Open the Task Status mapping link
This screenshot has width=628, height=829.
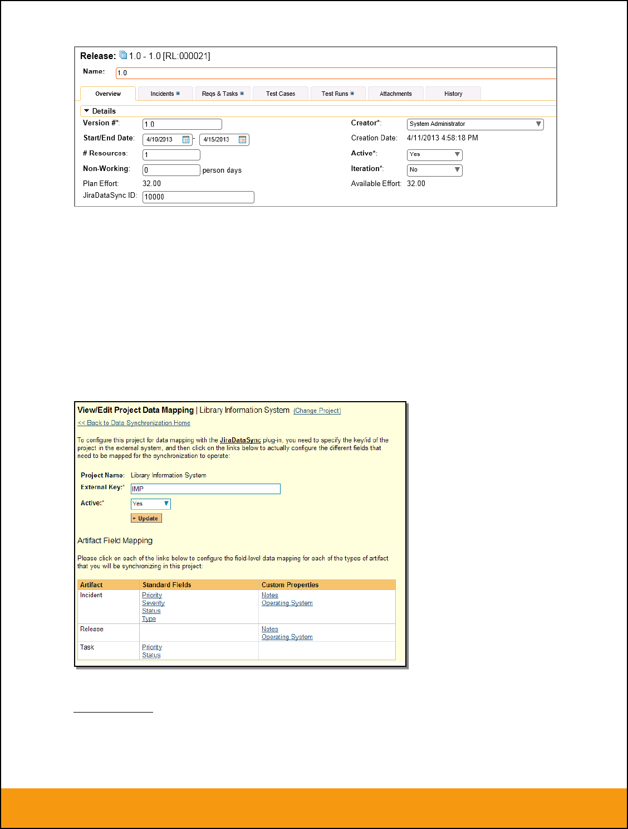[x=151, y=655]
